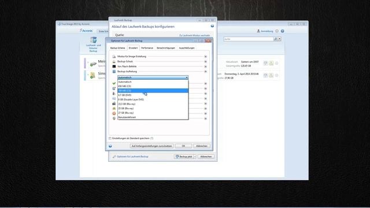Click Backup jetzt button
This screenshot has height=208, width=370.
tap(184, 157)
